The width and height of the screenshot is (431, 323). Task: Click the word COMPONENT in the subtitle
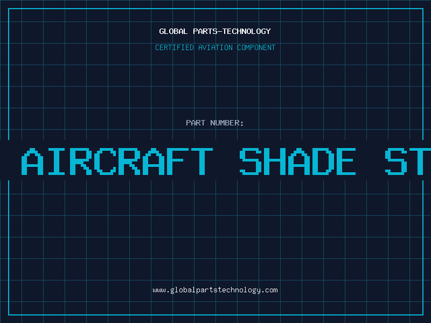pyautogui.click(x=256, y=47)
